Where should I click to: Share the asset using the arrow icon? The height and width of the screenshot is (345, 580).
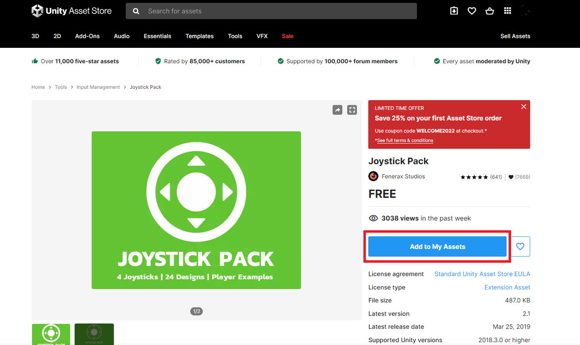pyautogui.click(x=337, y=110)
